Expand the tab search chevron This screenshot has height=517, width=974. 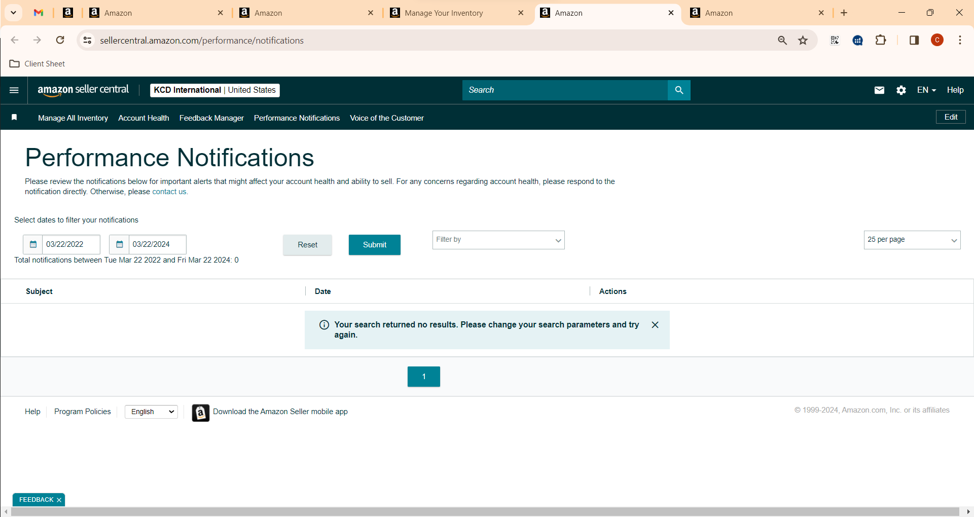pos(14,13)
